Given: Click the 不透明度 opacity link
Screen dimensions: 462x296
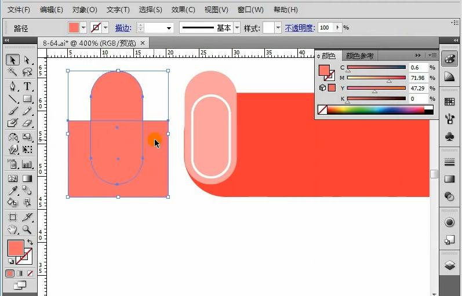Looking at the screenshot, I should coord(299,28).
